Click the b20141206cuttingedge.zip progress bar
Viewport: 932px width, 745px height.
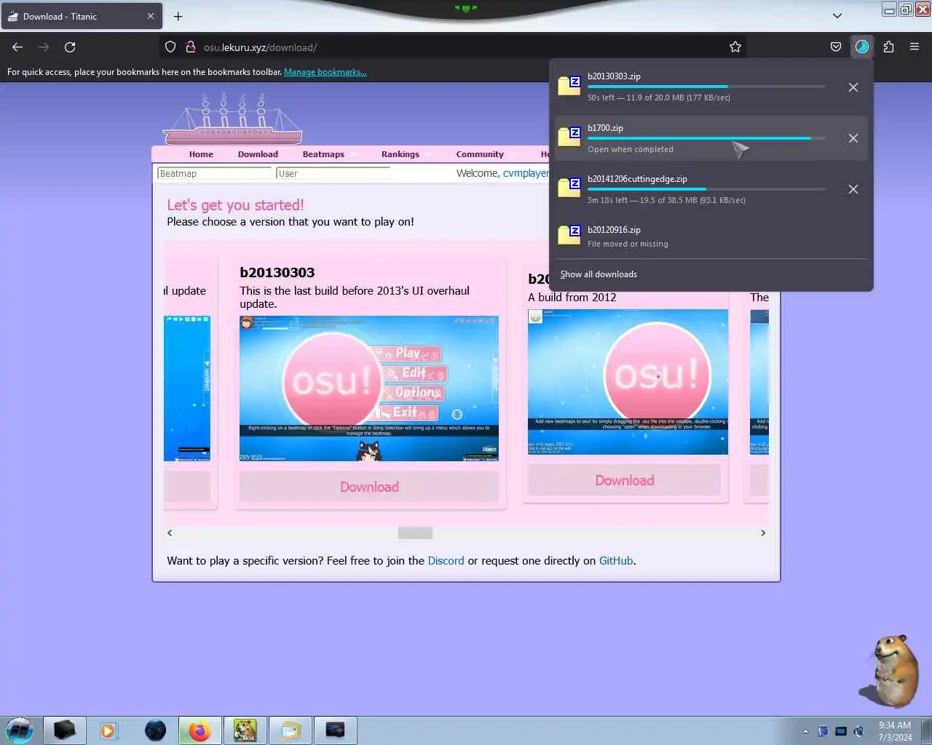(706, 189)
